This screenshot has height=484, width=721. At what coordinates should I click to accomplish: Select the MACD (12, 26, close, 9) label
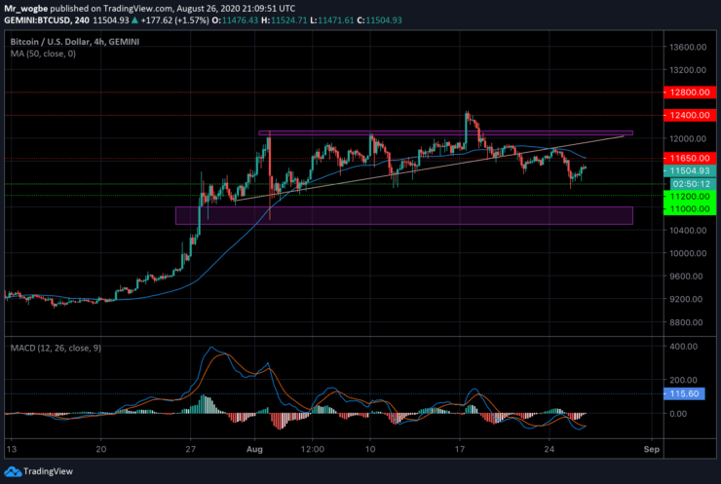pos(56,348)
